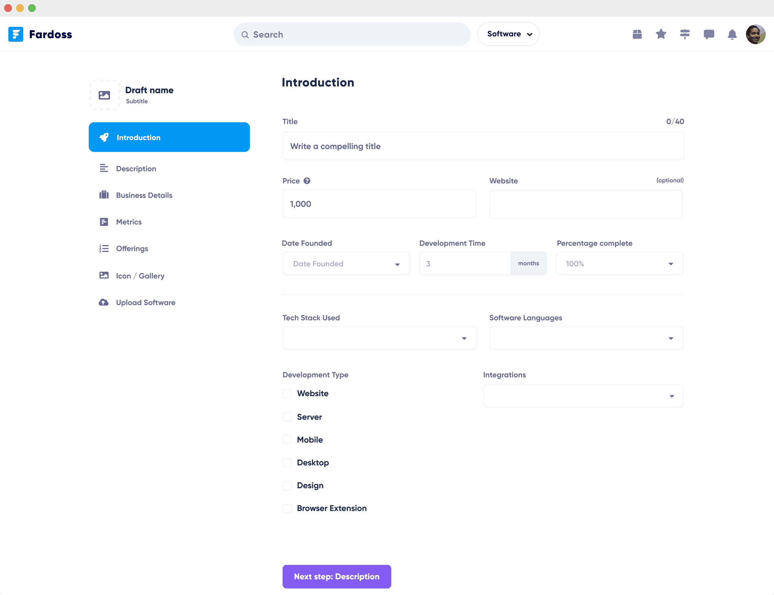Open the Tech Stack Used dropdown
Viewport: 774px width, 595px height.
coord(379,338)
